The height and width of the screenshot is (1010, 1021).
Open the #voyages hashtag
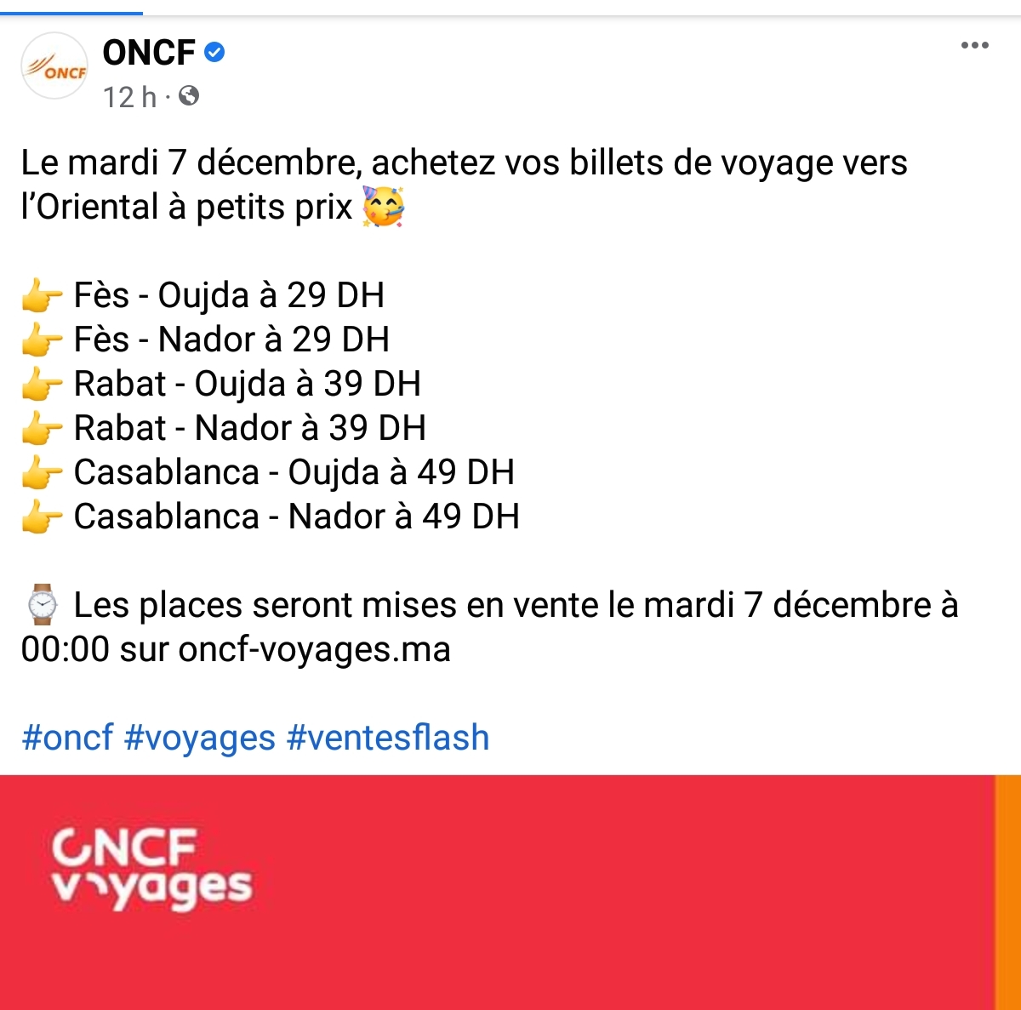(x=200, y=738)
